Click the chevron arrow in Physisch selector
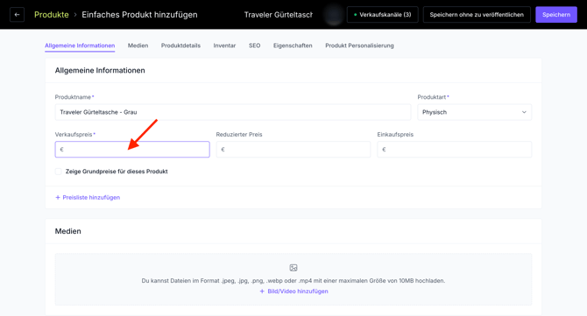Image resolution: width=587 pixels, height=316 pixels. click(x=524, y=112)
